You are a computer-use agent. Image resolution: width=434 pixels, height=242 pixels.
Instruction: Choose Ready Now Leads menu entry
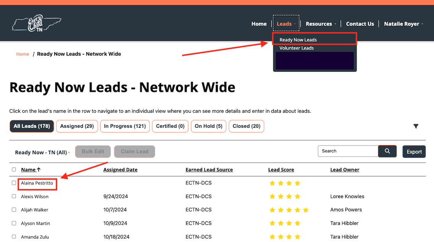pyautogui.click(x=298, y=40)
